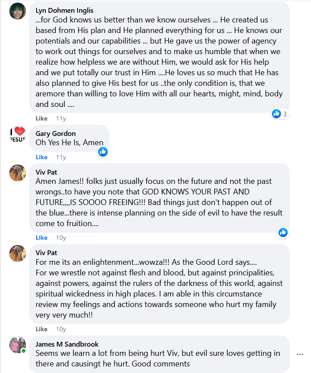
Task: Click Lyn Dohmen Inglis's profile picture
Action: pos(18,11)
